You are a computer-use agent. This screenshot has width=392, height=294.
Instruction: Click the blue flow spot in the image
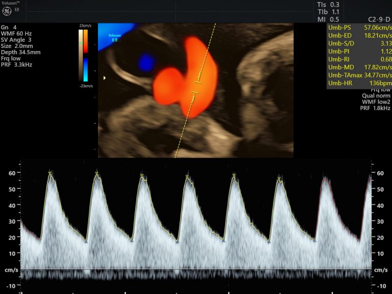146,63
